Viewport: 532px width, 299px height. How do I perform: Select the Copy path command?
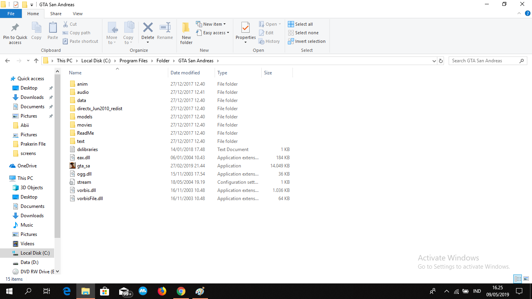coord(76,33)
